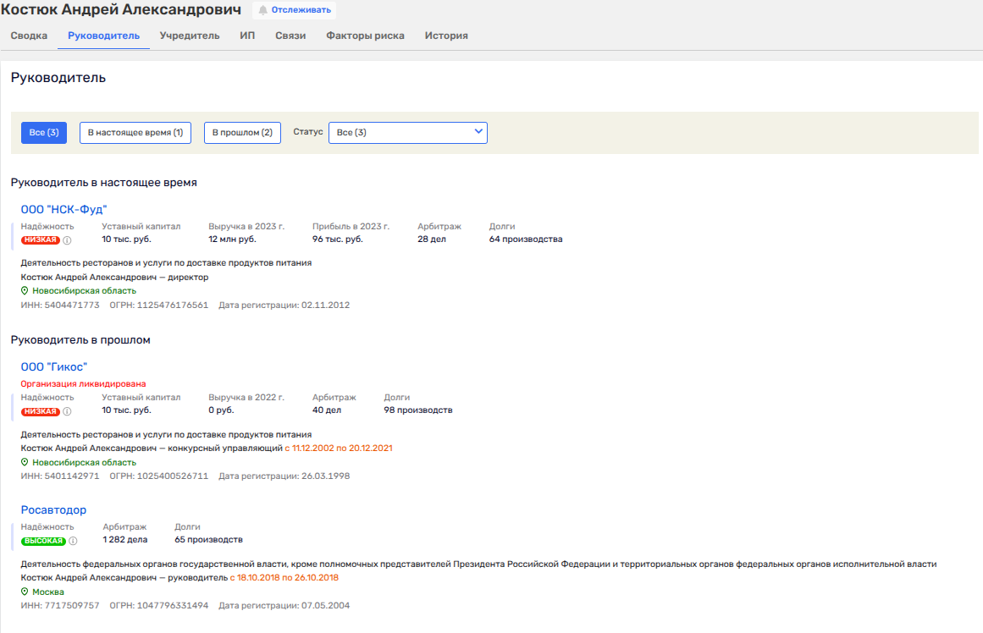Image resolution: width=983 pixels, height=633 pixels.
Task: Click location pin icon next to Москва
Action: [x=25, y=592]
